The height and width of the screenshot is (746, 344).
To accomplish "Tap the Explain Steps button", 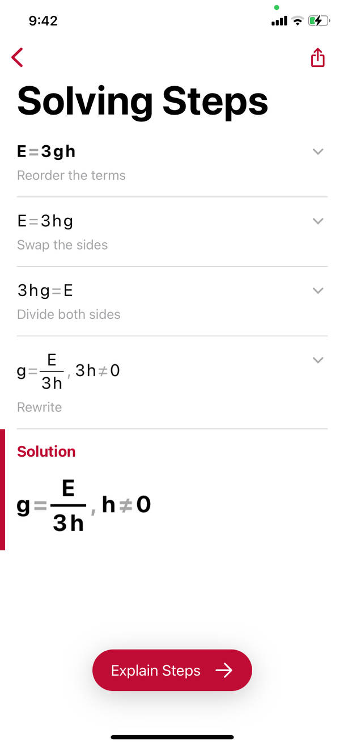I will coord(172,670).
